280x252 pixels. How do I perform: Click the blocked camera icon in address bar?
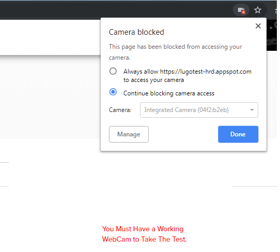[241, 10]
